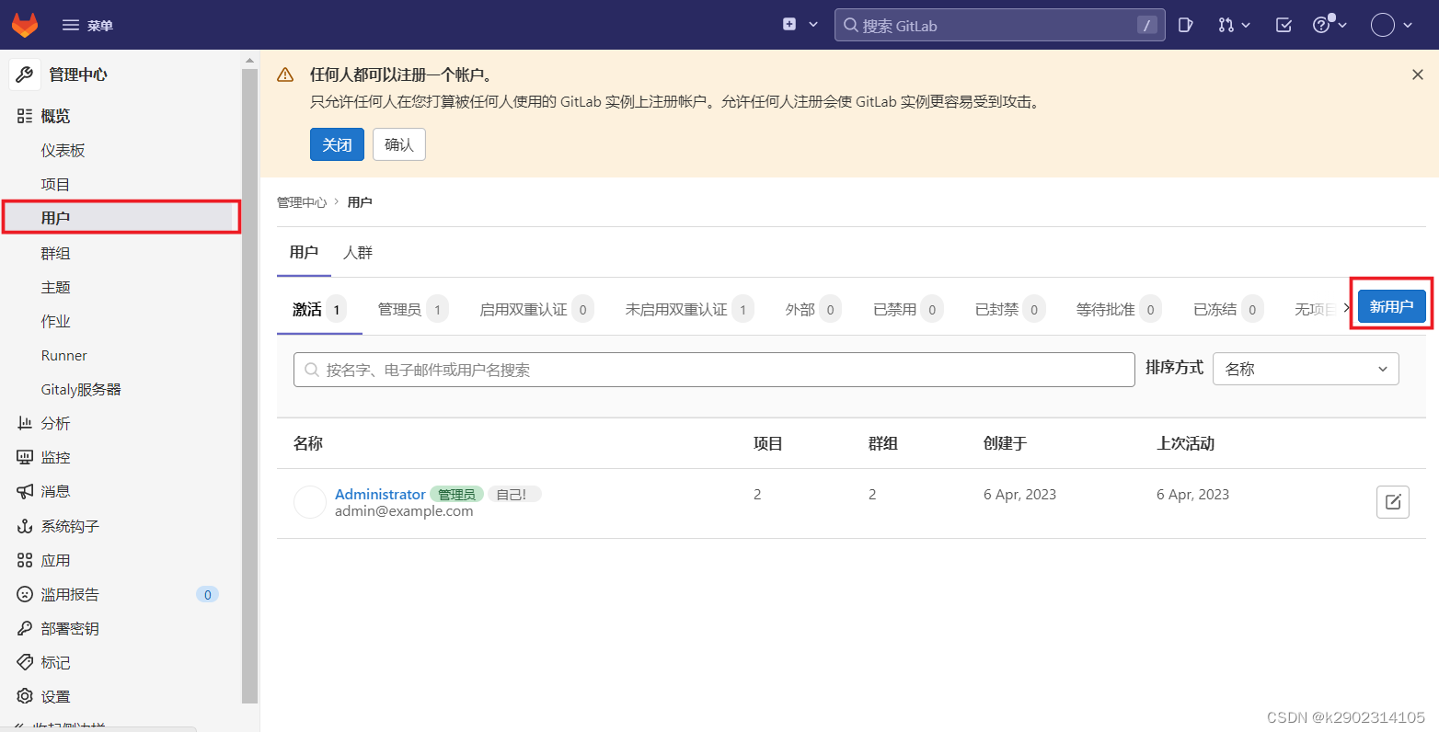Click the edit icon for Administrator
Image resolution: width=1439 pixels, height=732 pixels.
point(1393,501)
